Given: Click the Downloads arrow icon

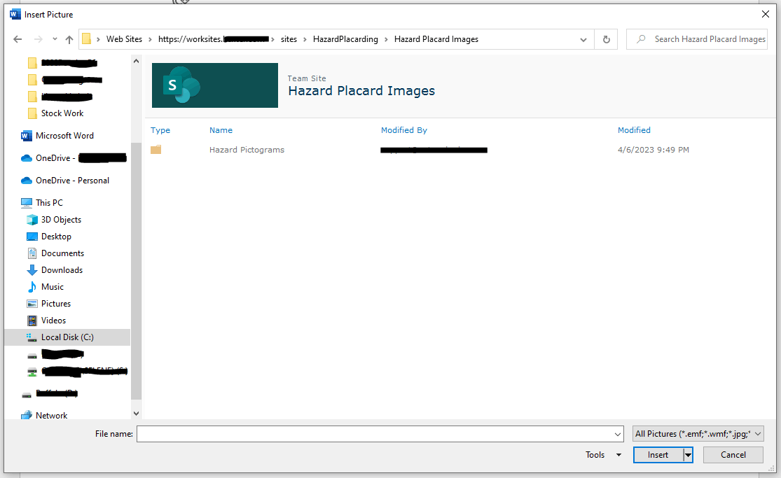Looking at the screenshot, I should coord(32,270).
